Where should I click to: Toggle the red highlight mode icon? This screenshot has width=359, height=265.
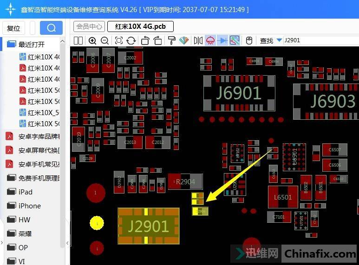(x=210, y=40)
